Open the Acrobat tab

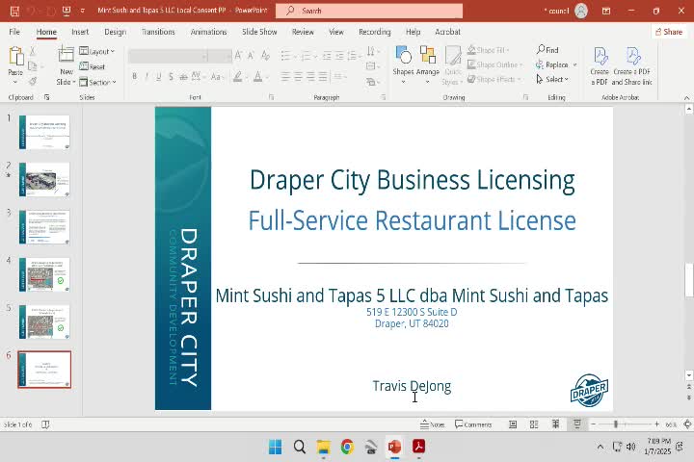447,32
